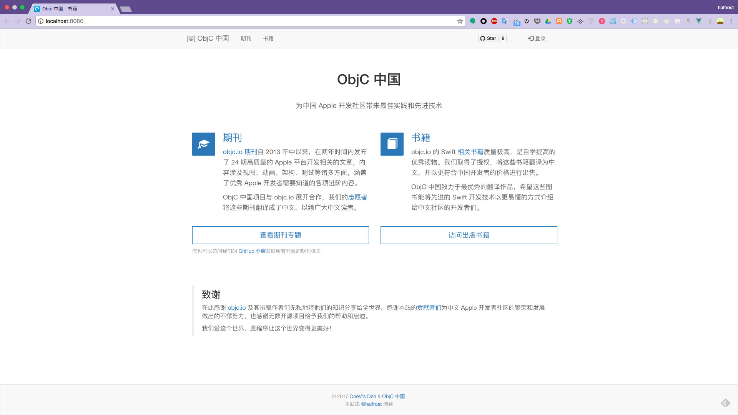Click the React devtools extension icon
This screenshot has height=415, width=738.
pos(645,21)
